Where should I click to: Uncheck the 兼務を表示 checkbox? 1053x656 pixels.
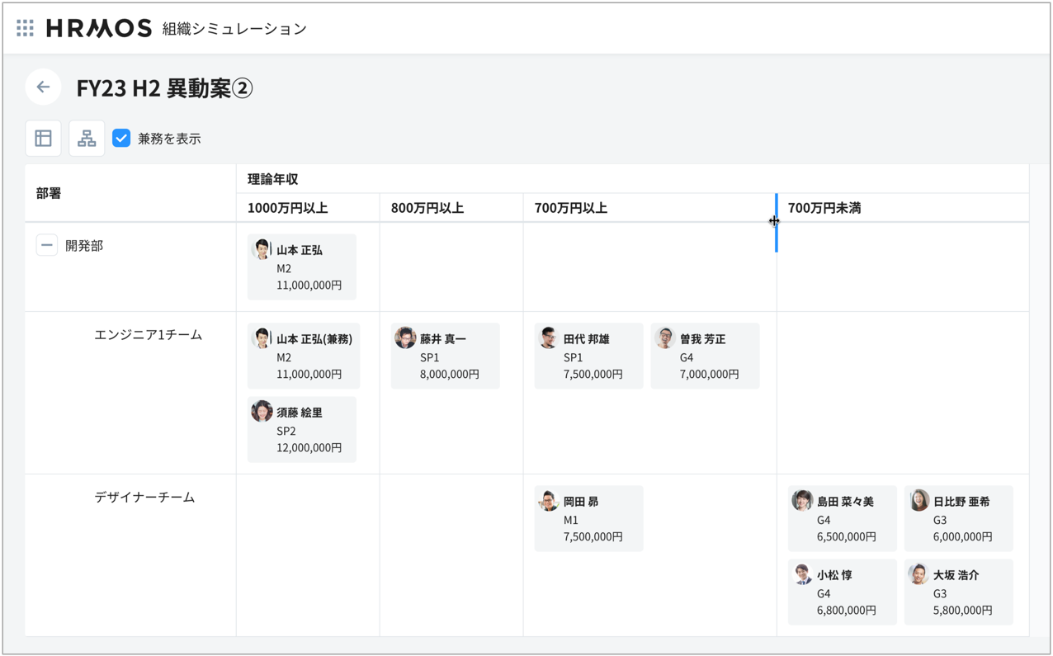point(121,138)
